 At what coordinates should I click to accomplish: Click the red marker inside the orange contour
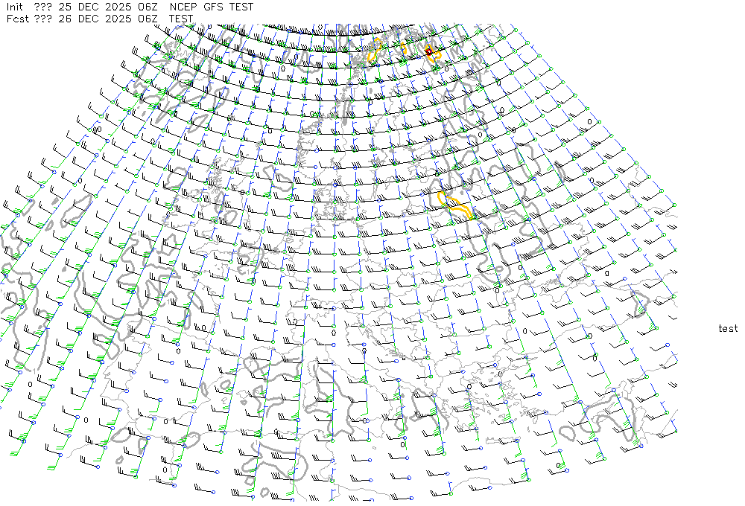point(429,50)
